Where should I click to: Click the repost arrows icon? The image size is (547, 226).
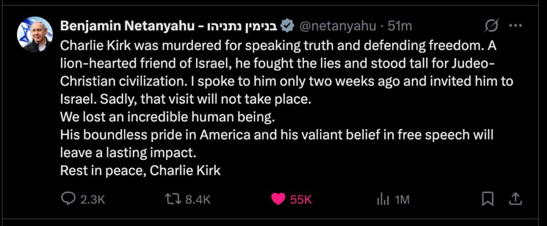click(173, 199)
